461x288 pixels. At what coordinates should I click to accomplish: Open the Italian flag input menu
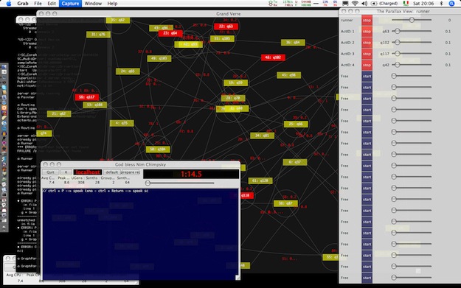coord(406,3)
